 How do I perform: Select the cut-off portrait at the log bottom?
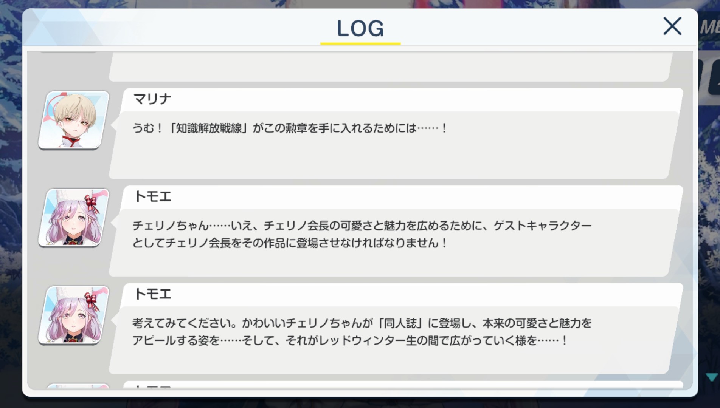[77, 386]
